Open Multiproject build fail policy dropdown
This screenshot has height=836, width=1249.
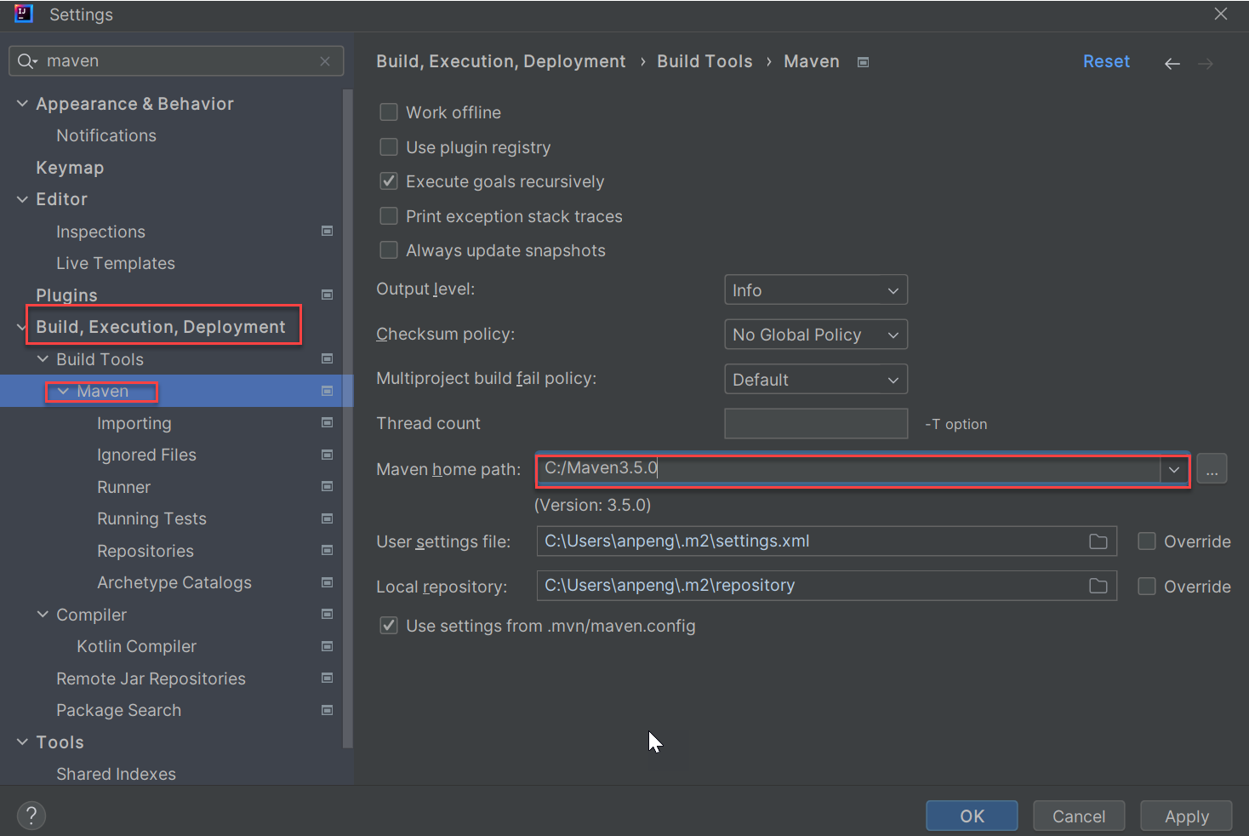tap(816, 379)
